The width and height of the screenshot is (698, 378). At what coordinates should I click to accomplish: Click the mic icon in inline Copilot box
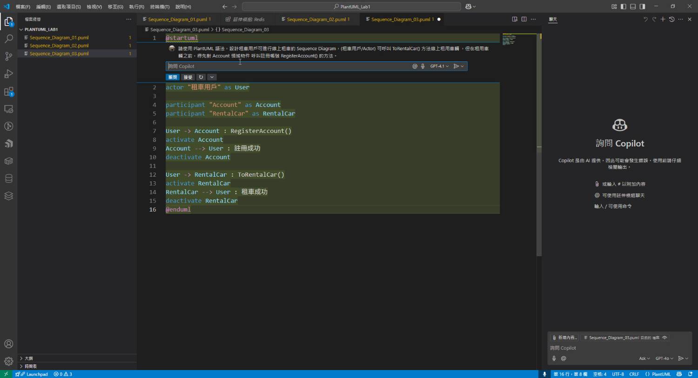(423, 66)
